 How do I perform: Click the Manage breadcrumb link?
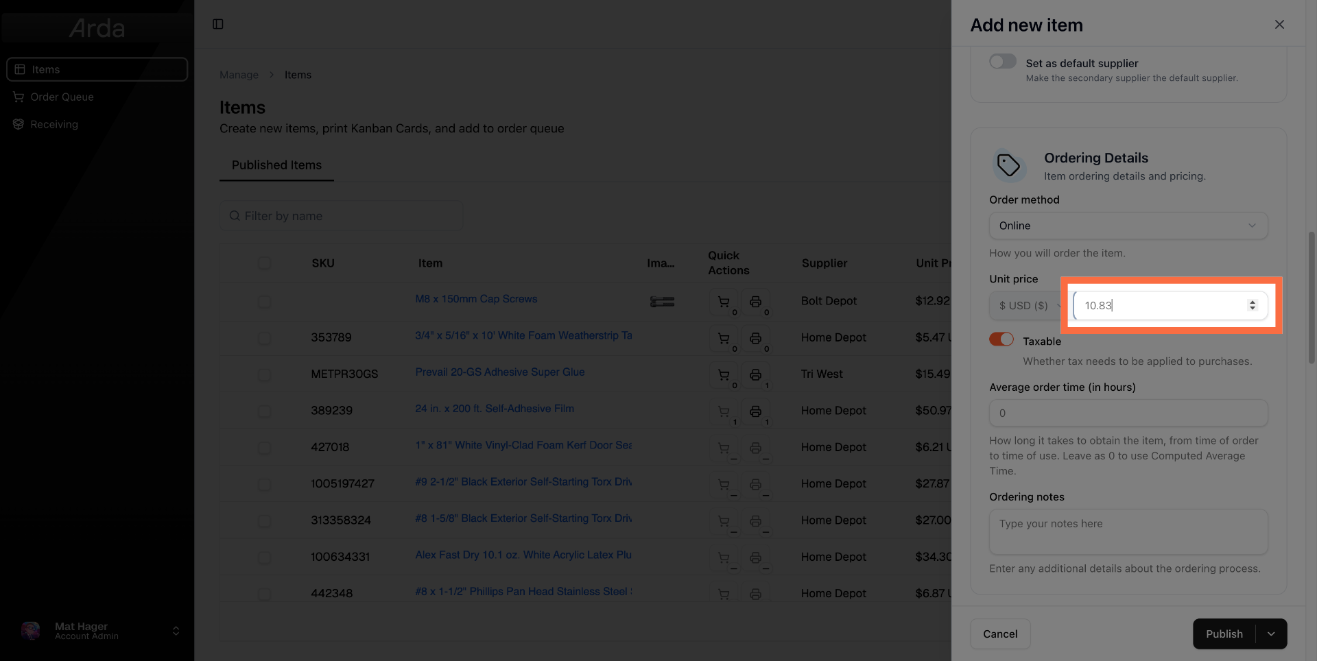click(239, 75)
